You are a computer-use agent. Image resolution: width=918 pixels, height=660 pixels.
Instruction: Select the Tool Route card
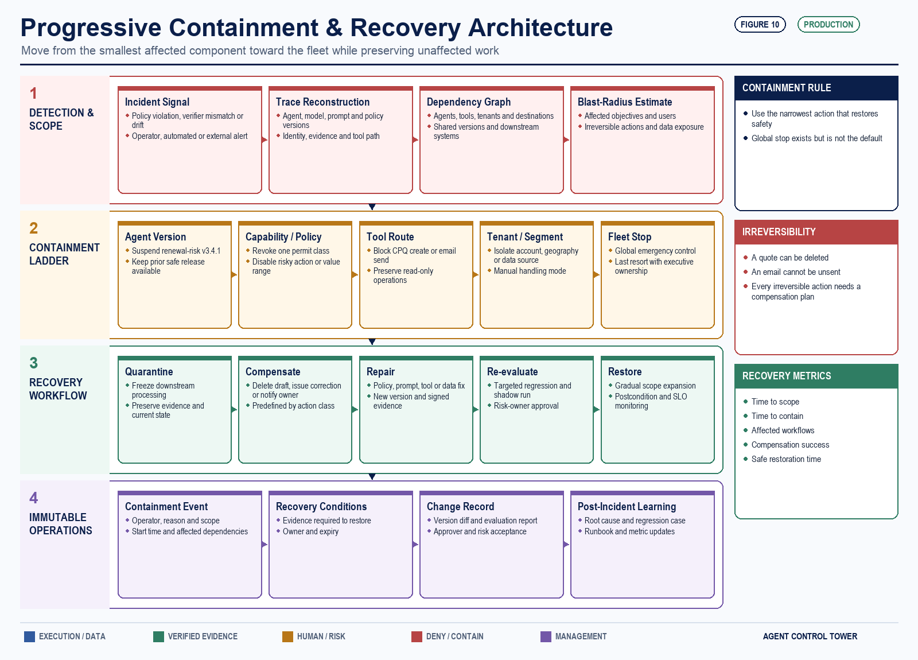coord(416,275)
